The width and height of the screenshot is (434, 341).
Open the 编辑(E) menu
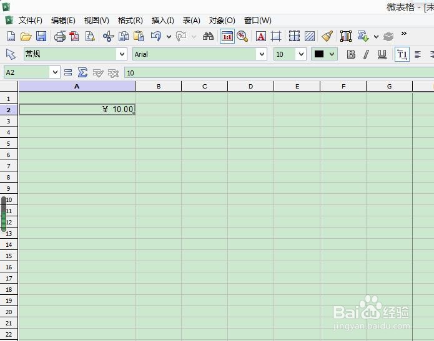coord(63,21)
